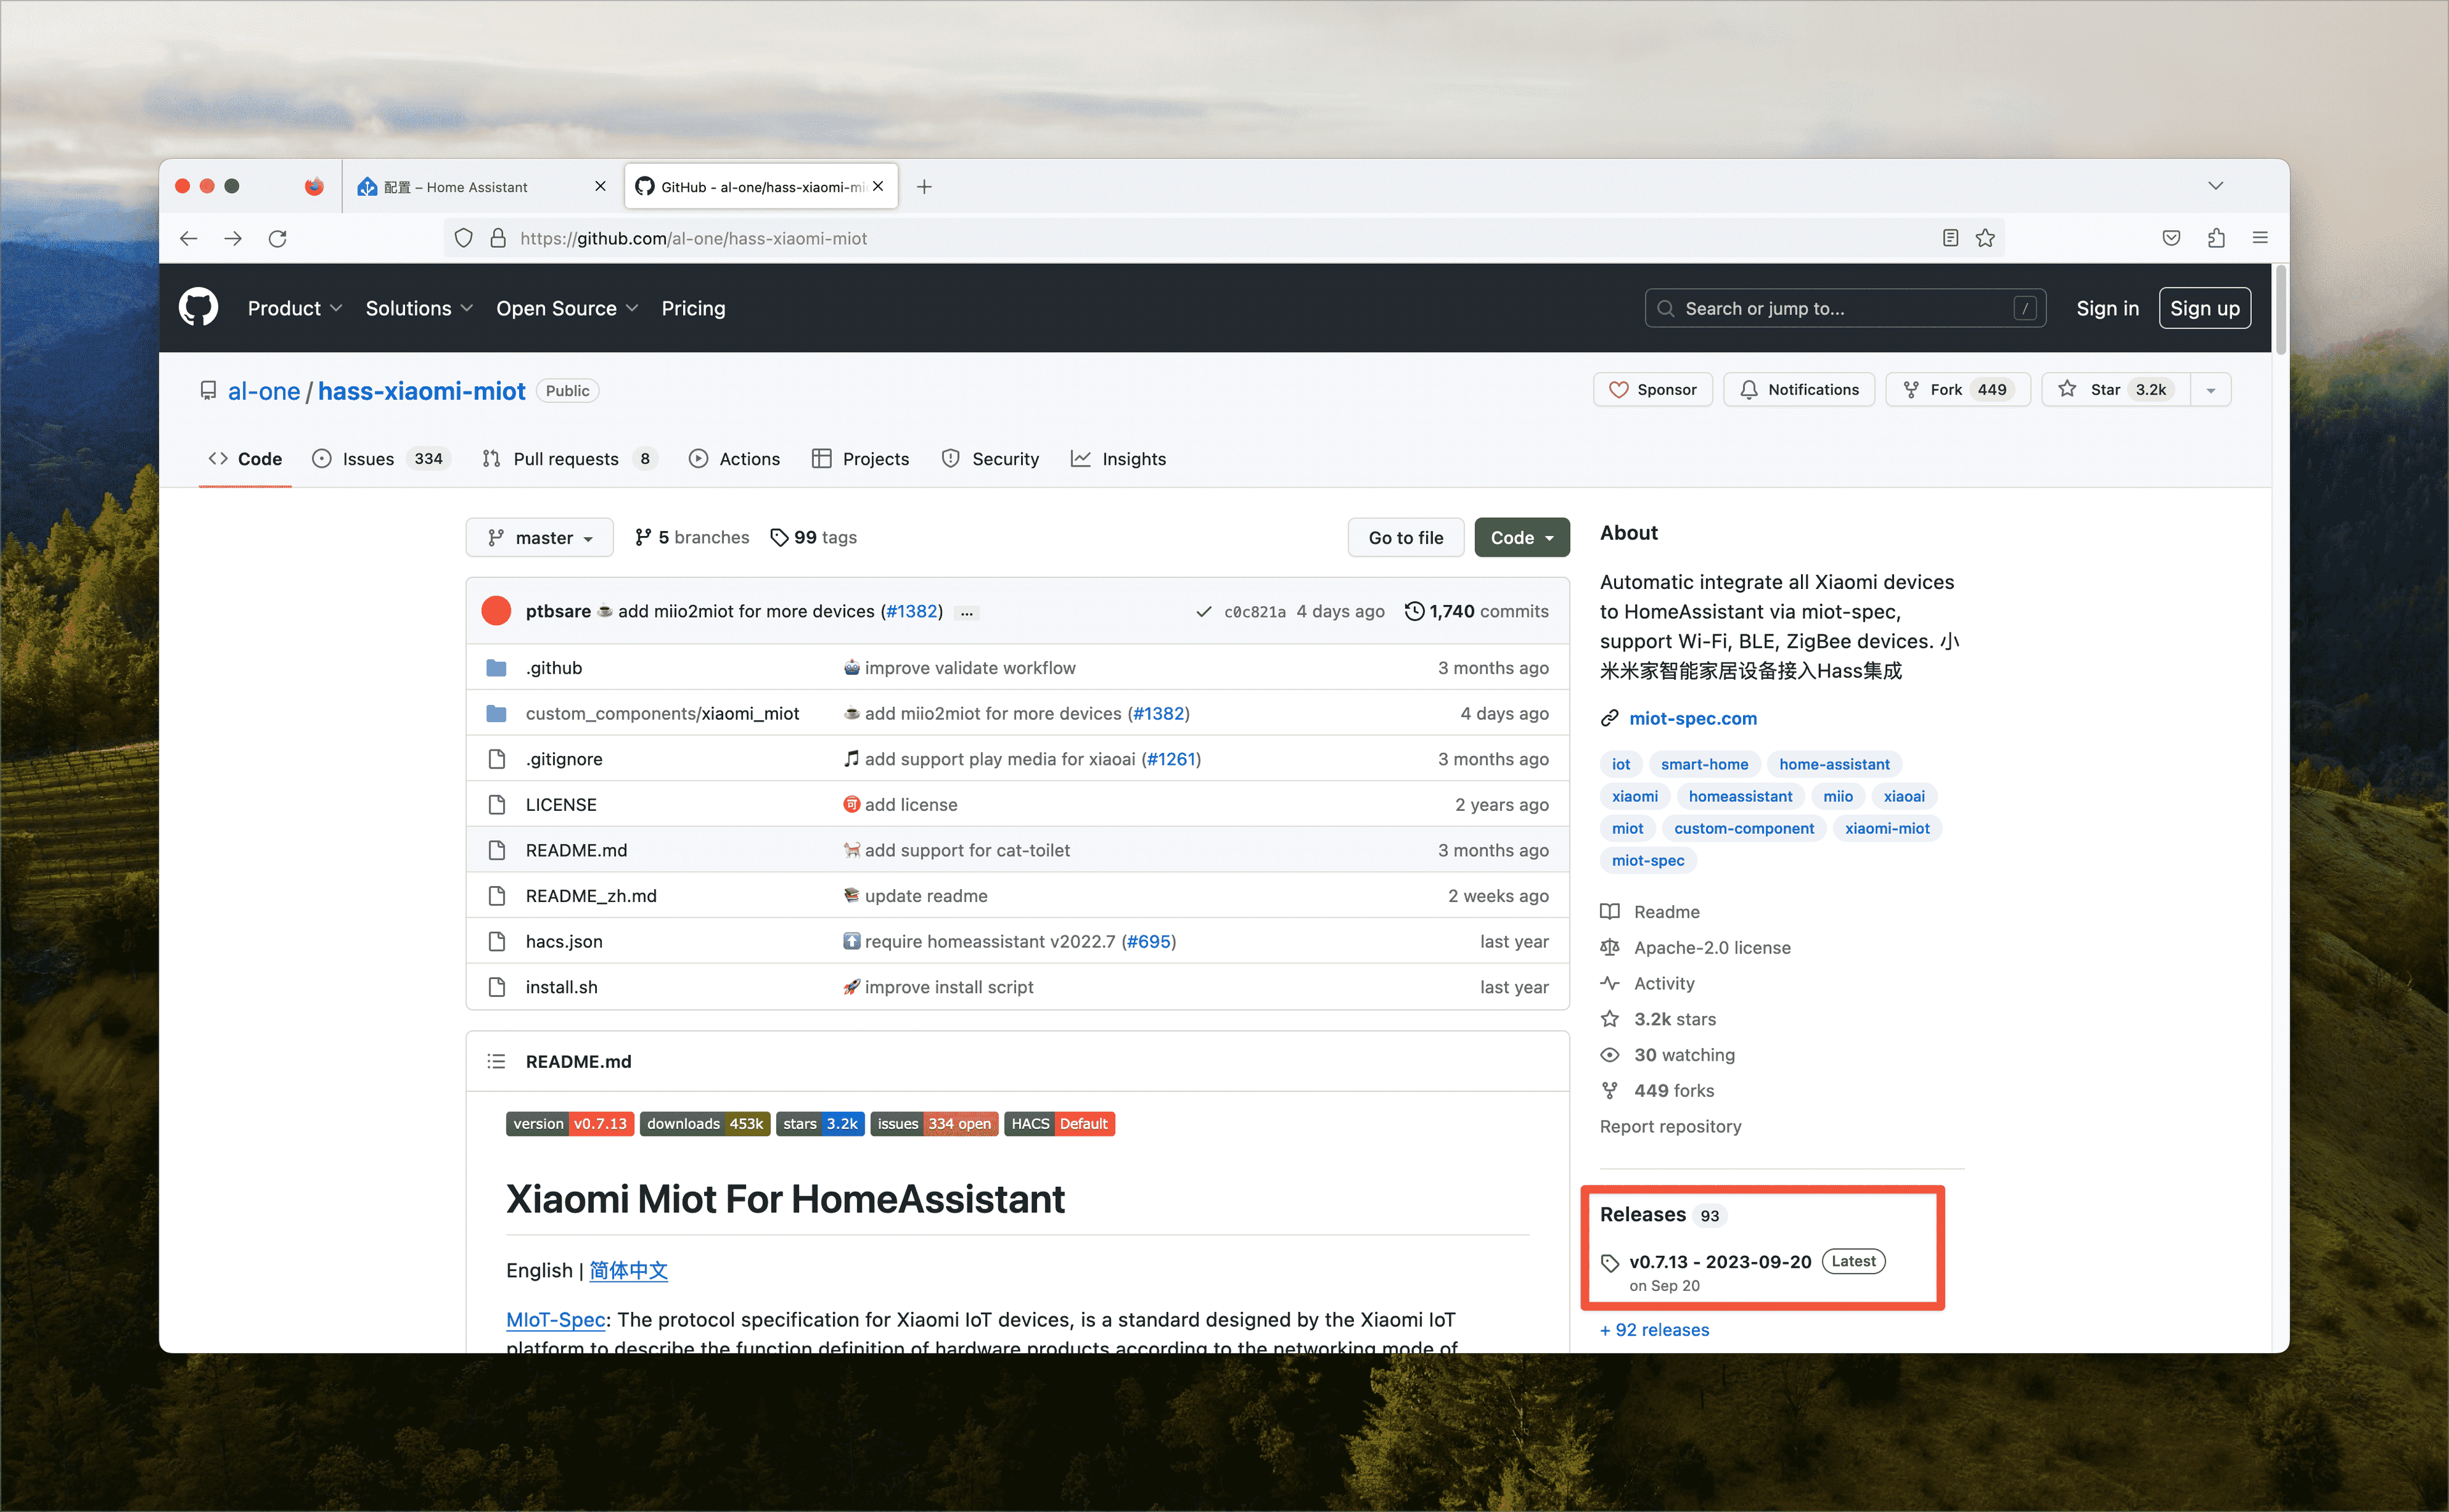
Task: Open the master branch dropdown
Action: point(539,538)
